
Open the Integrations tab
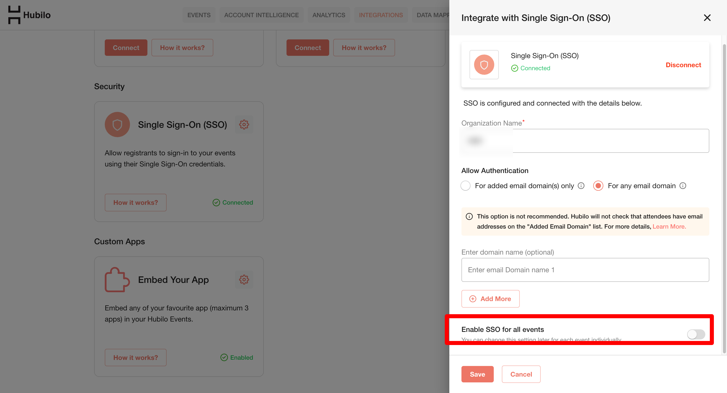click(x=381, y=15)
